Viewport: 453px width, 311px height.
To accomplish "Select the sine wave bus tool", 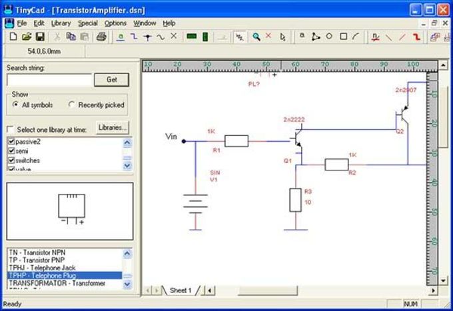I will click(x=161, y=37).
